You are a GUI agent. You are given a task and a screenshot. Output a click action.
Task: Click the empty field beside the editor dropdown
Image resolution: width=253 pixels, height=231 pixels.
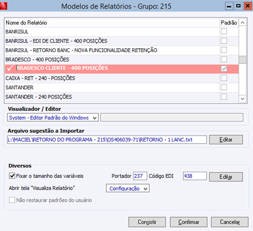coord(172,118)
